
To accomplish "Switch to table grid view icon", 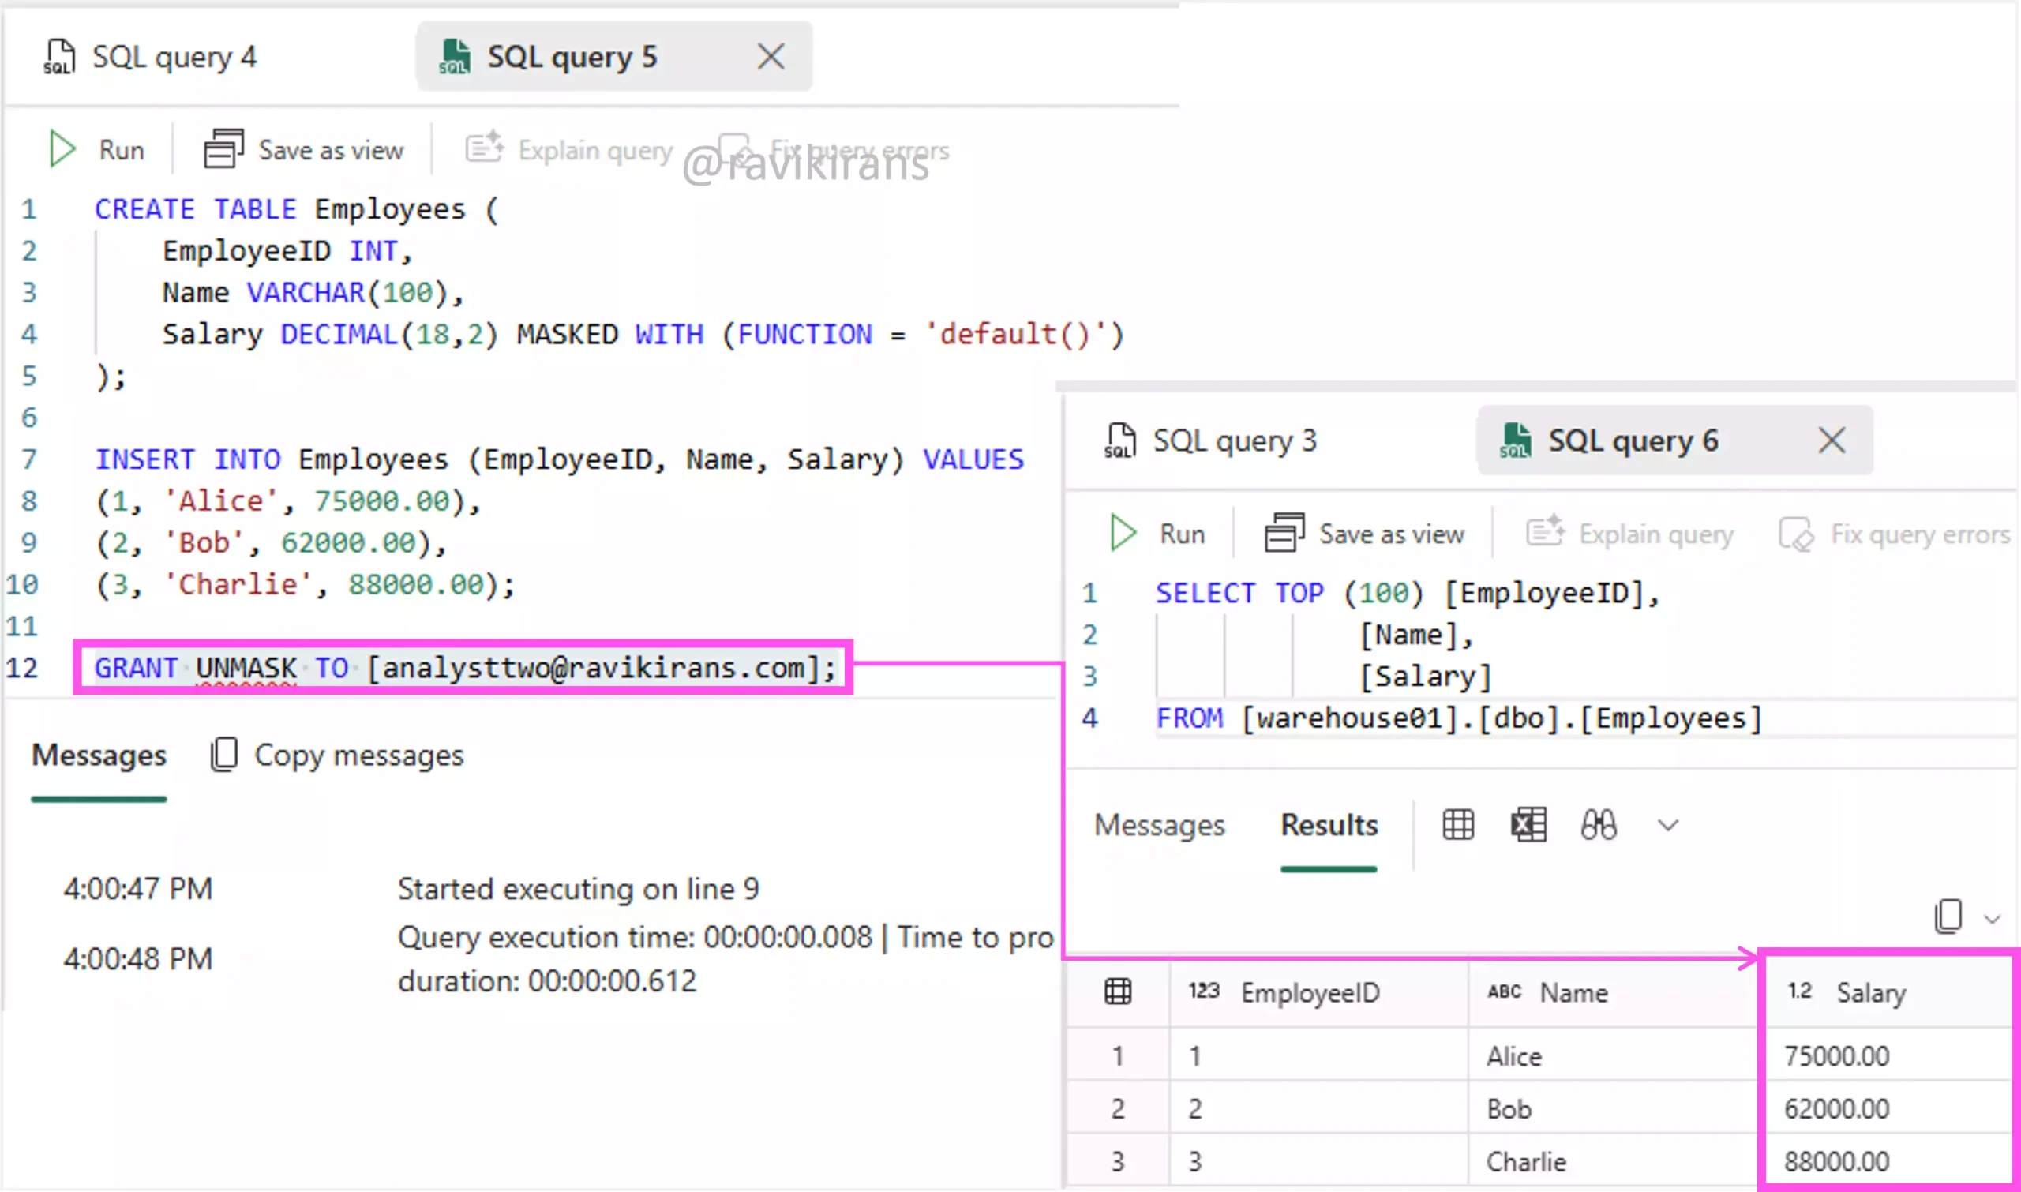I will (1458, 825).
